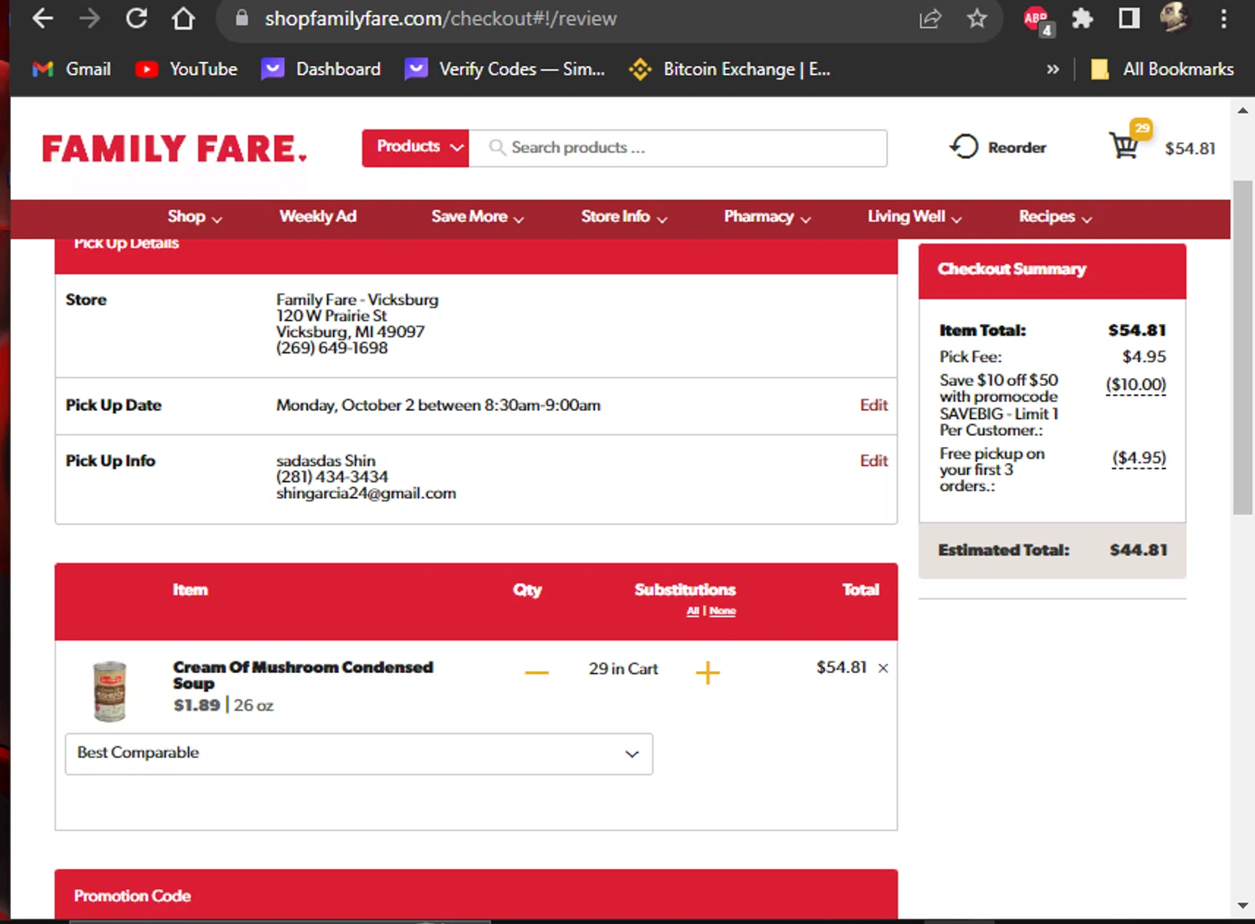This screenshot has width=1255, height=924.
Task: Share this page via share icon
Action: tap(930, 18)
